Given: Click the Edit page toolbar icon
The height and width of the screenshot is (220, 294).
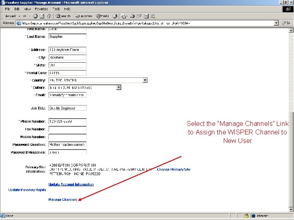Looking at the screenshot, I should point(139,16).
